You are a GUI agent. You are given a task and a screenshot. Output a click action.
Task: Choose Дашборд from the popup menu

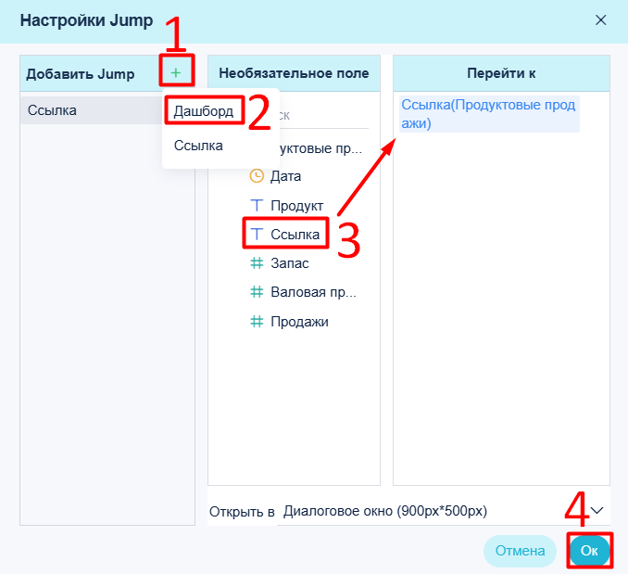[204, 111]
